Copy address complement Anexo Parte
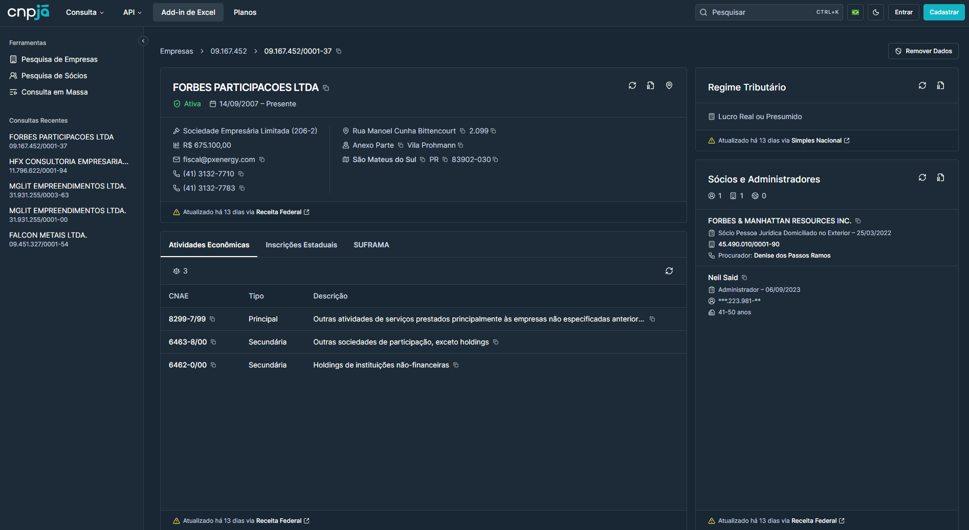The width and height of the screenshot is (969, 530). 401,145
